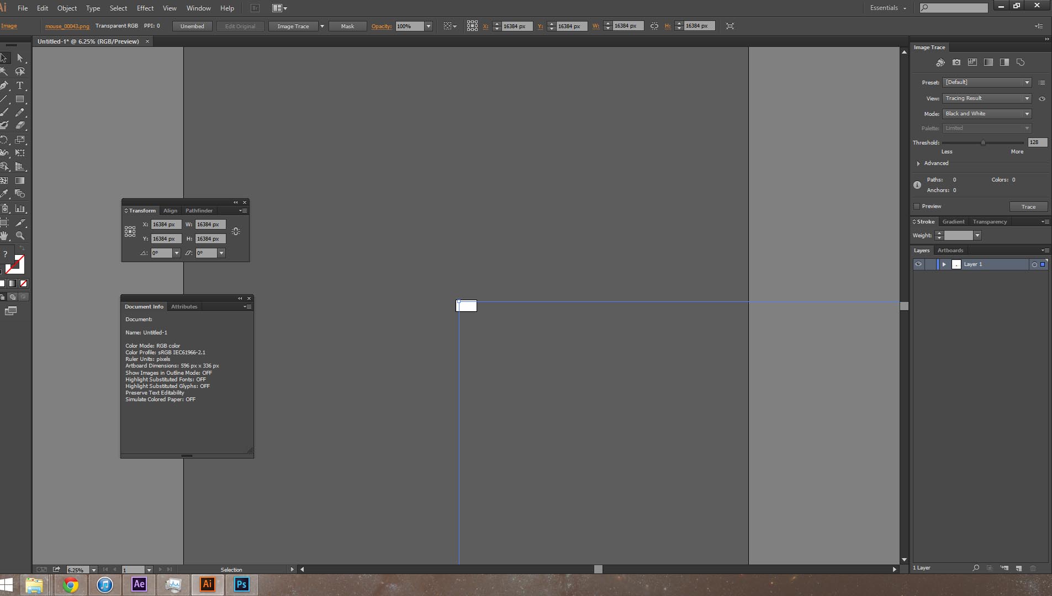Click the Auto-Color preset icon in Image Trace
Viewport: 1052px width, 596px height.
click(x=940, y=62)
